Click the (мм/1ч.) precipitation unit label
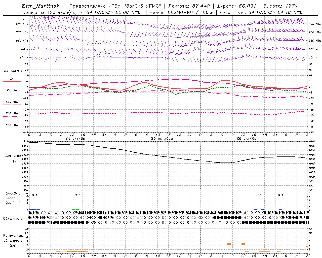The image size is (322, 258). (x=13, y=203)
